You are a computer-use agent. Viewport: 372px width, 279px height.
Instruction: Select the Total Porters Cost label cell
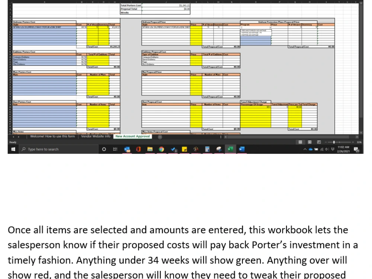point(131,5)
